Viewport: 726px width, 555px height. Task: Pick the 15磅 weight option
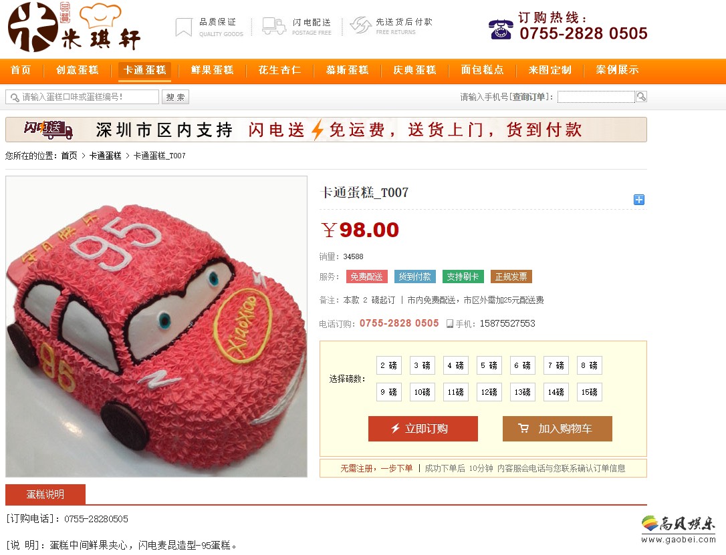[x=590, y=392]
